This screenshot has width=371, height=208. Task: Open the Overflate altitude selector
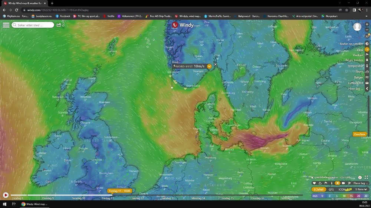tap(359, 134)
